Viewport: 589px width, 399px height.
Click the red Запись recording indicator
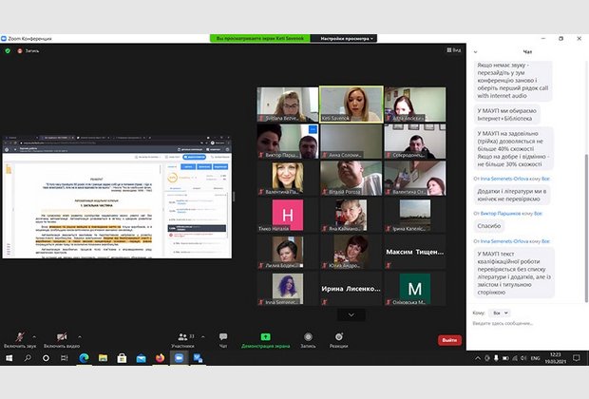point(28,50)
